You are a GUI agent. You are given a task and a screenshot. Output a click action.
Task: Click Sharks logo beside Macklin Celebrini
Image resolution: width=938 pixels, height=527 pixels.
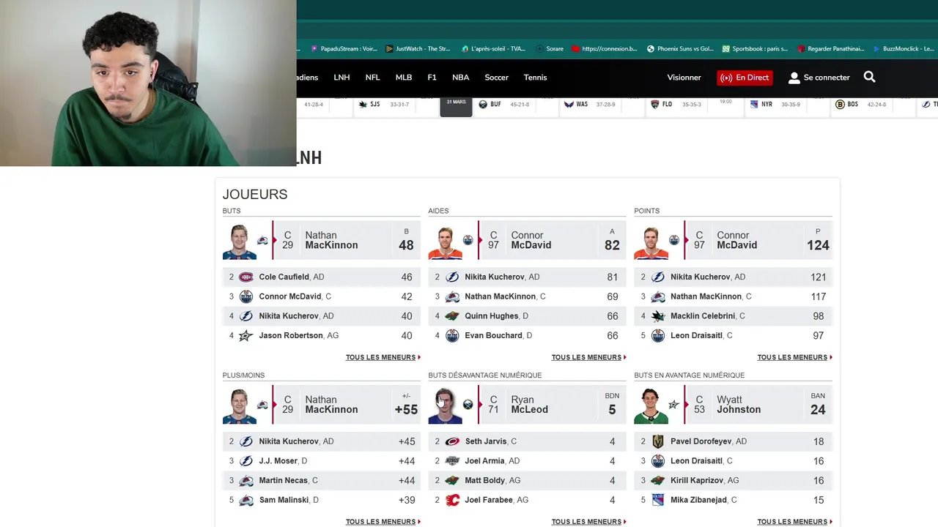tap(658, 316)
